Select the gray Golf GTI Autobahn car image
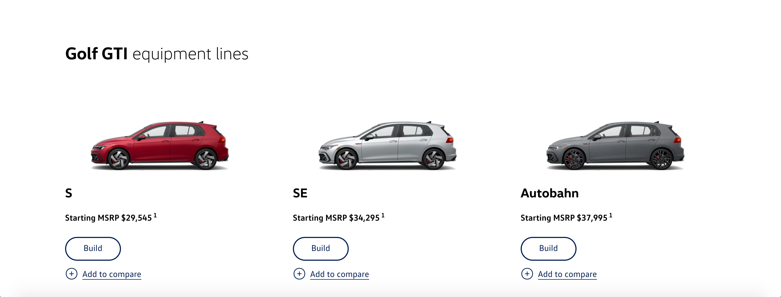Image resolution: width=781 pixels, height=297 pixels. [x=615, y=146]
